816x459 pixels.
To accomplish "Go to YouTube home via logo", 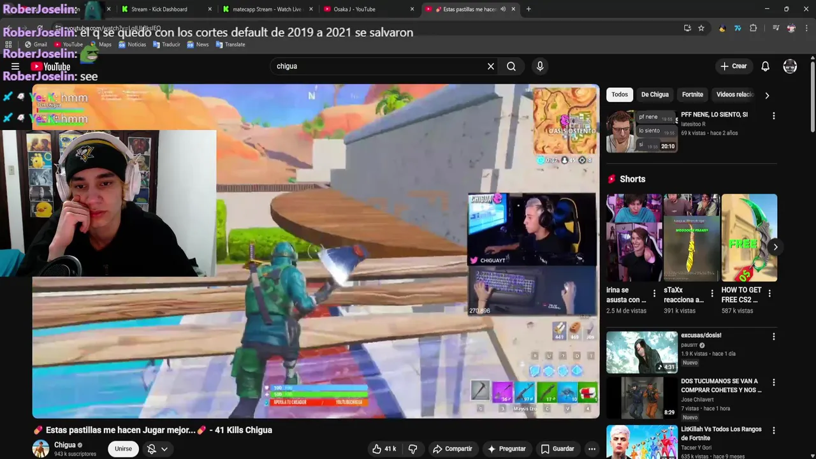I will 50,66.
